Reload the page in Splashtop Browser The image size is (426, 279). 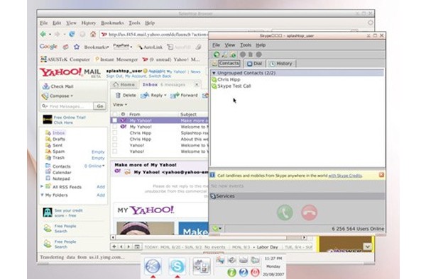pos(72,34)
